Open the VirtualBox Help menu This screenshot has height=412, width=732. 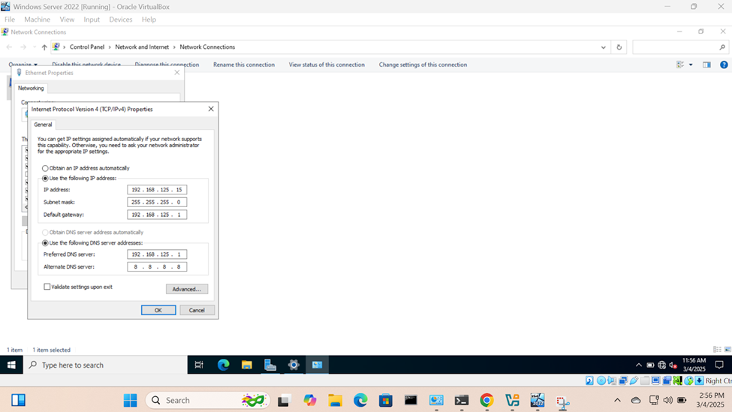click(x=149, y=20)
